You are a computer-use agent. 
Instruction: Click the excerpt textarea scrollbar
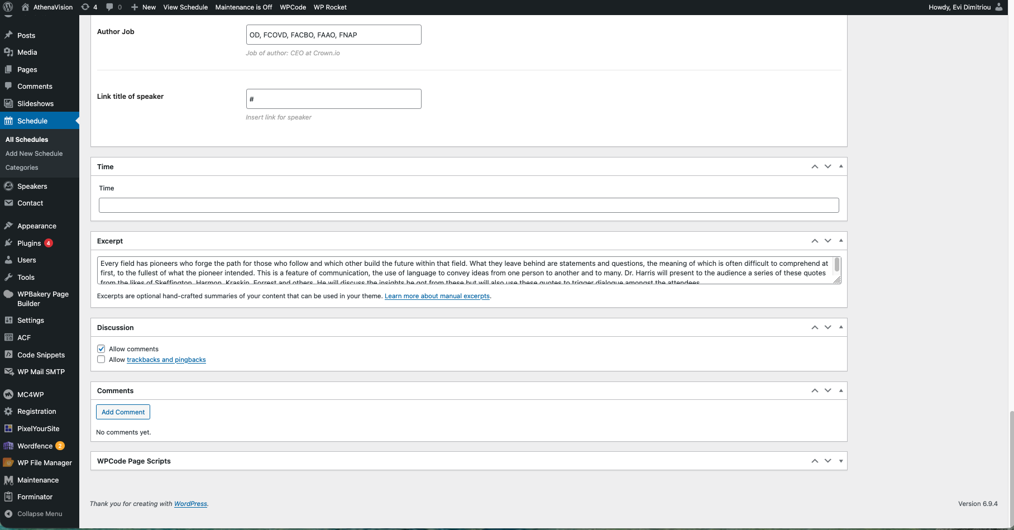coord(836,265)
